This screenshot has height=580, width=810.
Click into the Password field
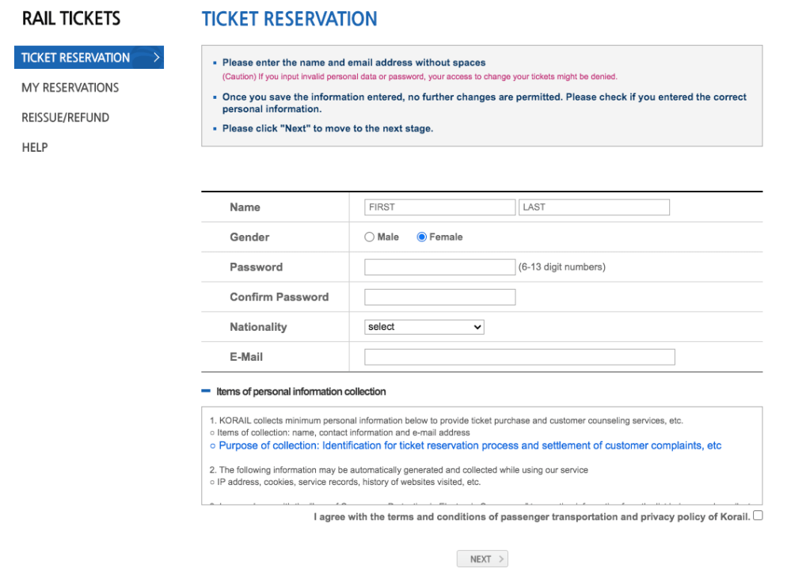pos(439,267)
